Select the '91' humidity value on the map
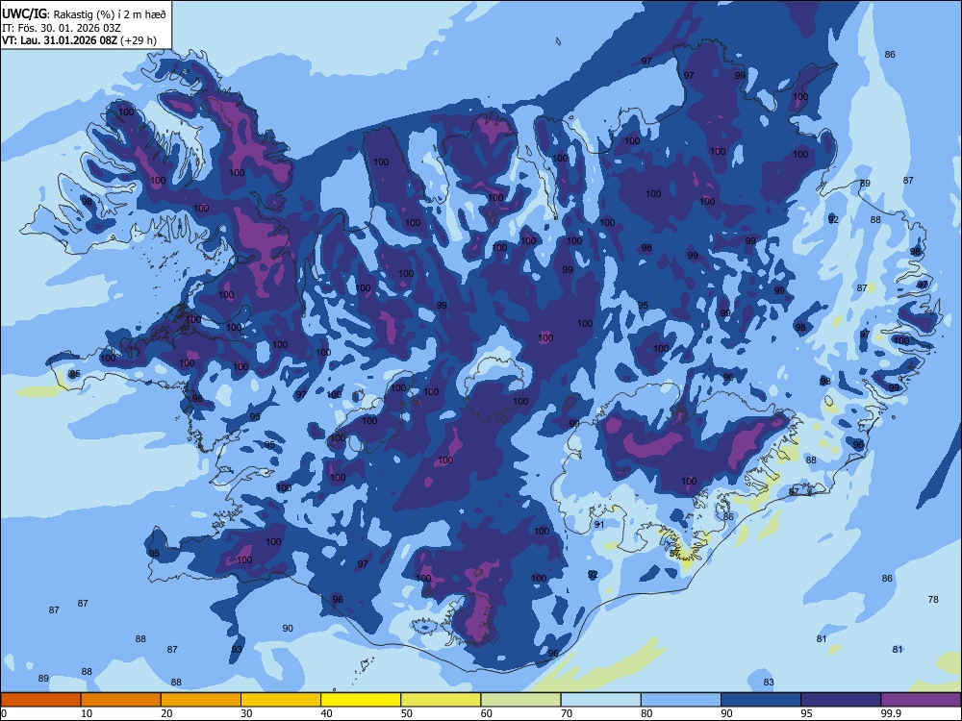The width and height of the screenshot is (962, 721). coord(599,524)
